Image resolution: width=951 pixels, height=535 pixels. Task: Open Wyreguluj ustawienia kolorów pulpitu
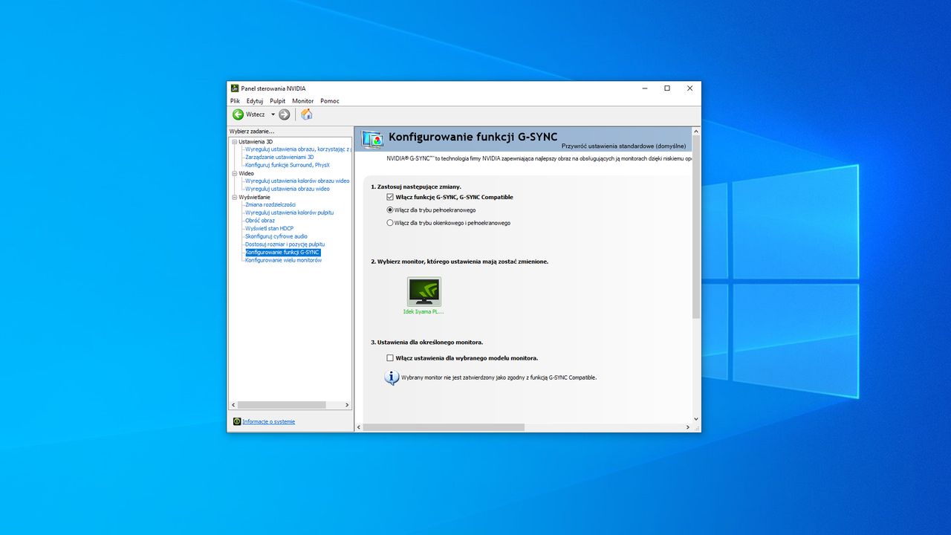[289, 213]
